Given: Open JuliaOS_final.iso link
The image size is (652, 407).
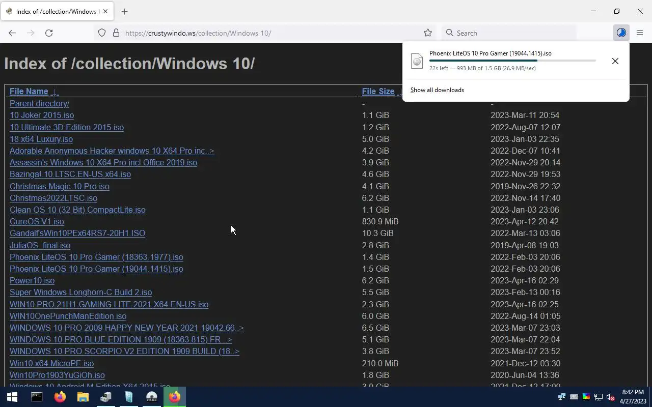Looking at the screenshot, I should point(40,245).
